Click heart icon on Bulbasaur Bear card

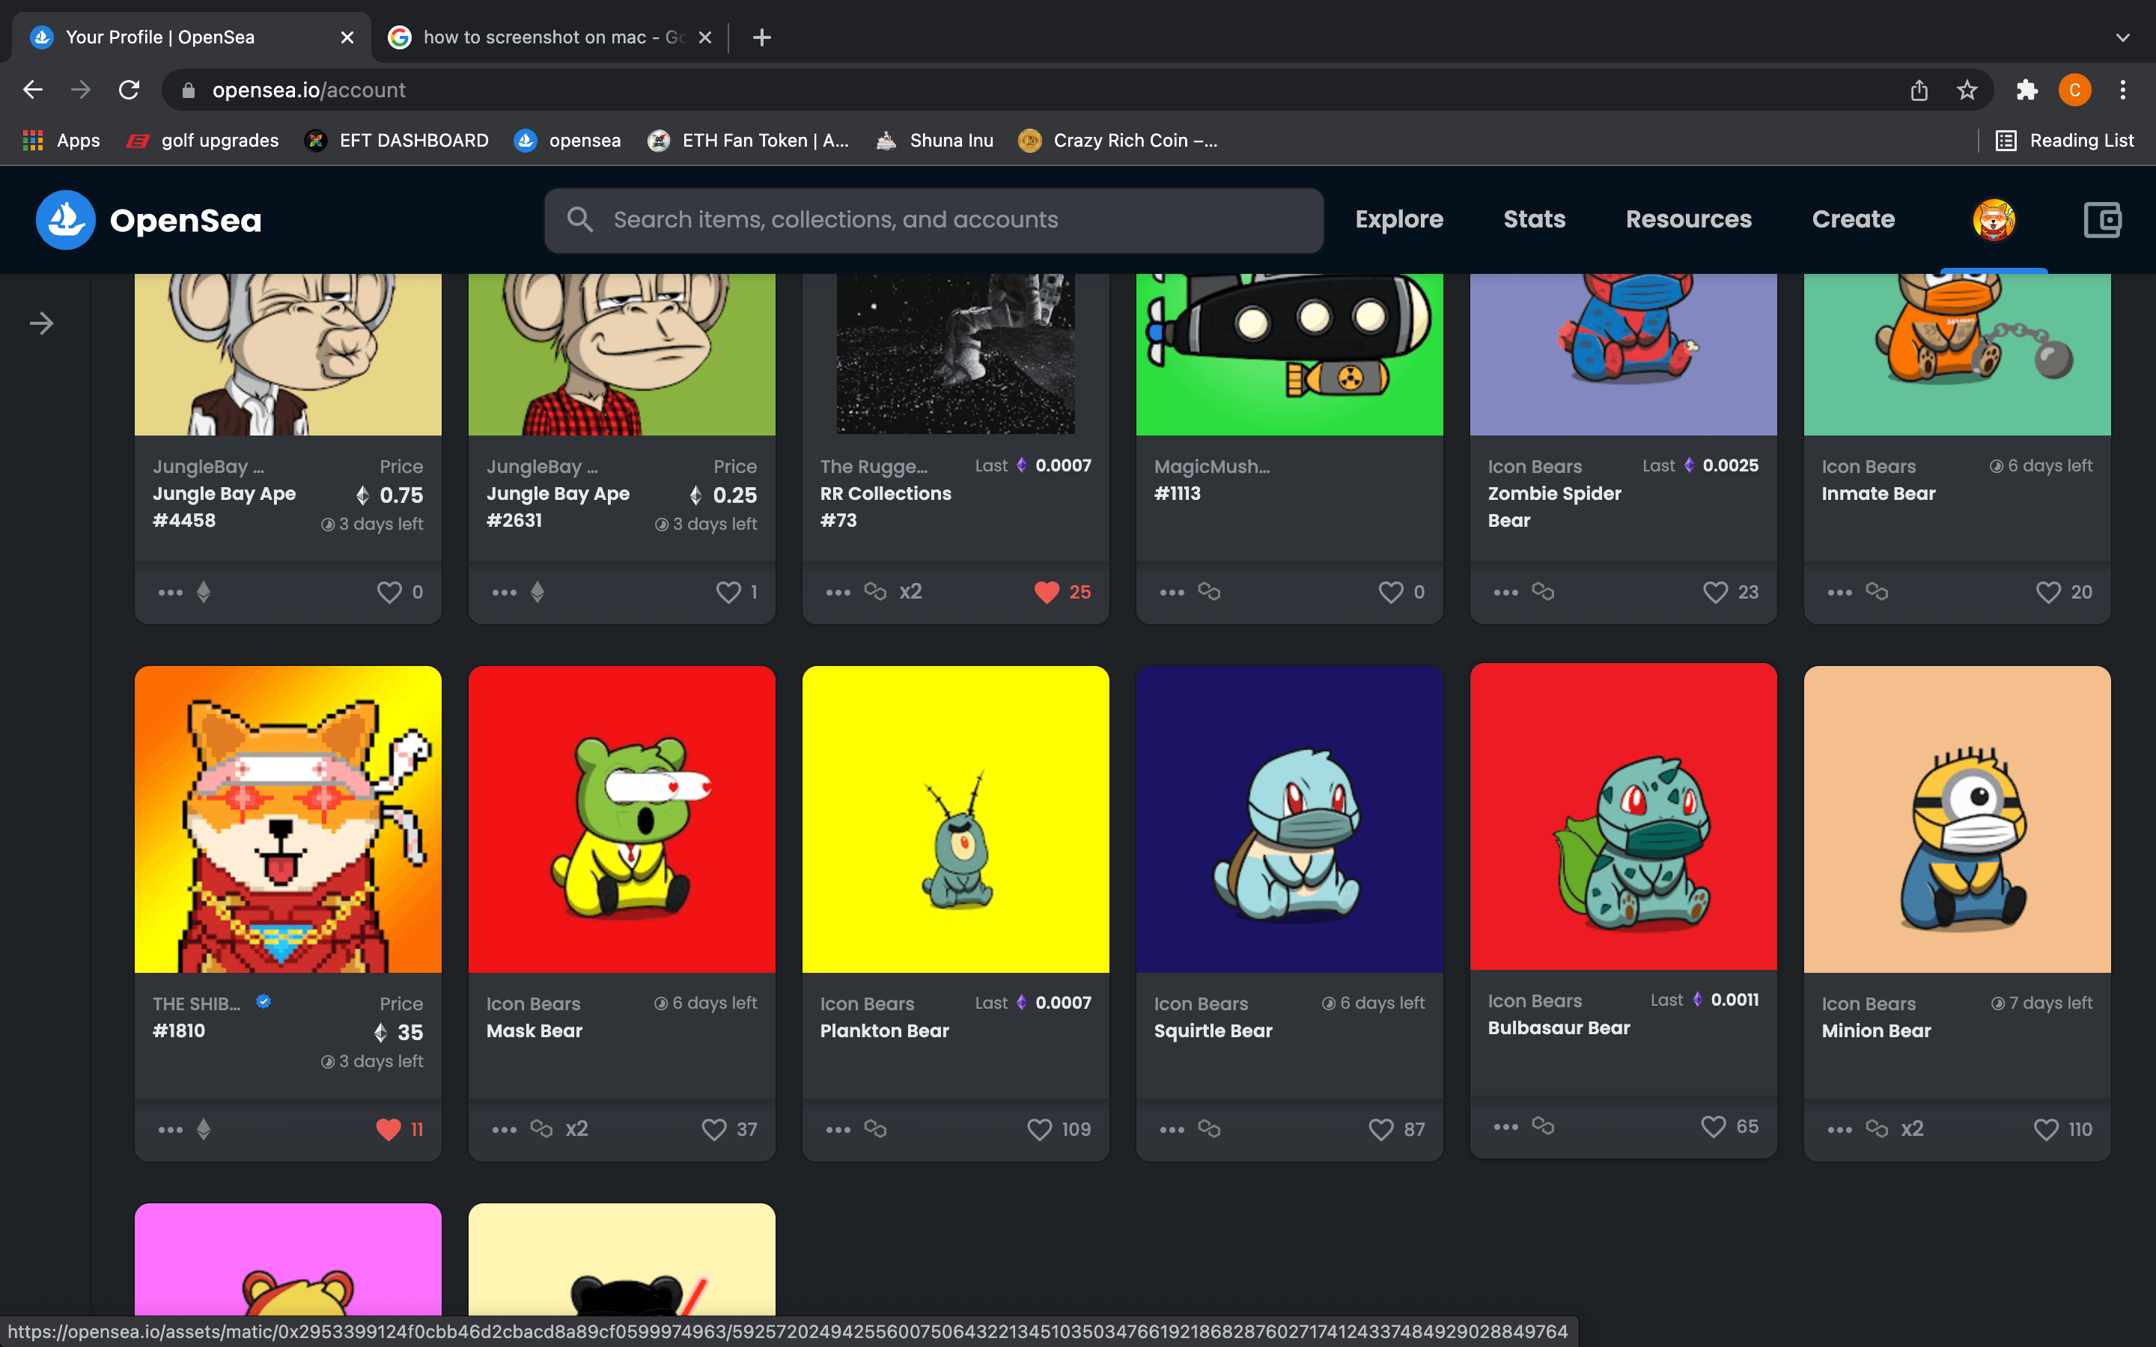click(x=1714, y=1127)
